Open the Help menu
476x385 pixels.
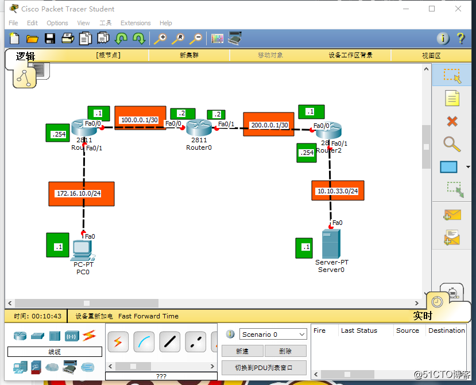click(165, 23)
